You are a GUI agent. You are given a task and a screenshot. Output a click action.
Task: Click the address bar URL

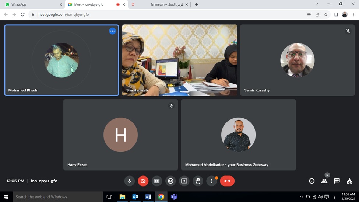pyautogui.click(x=63, y=14)
